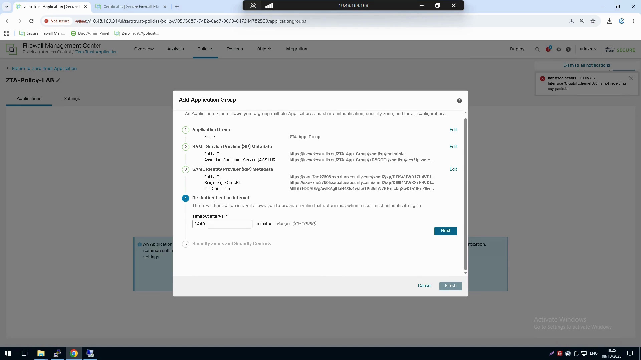Click Edit for SAML Identity Provider Metadata
This screenshot has height=360, width=641.
coord(453,169)
